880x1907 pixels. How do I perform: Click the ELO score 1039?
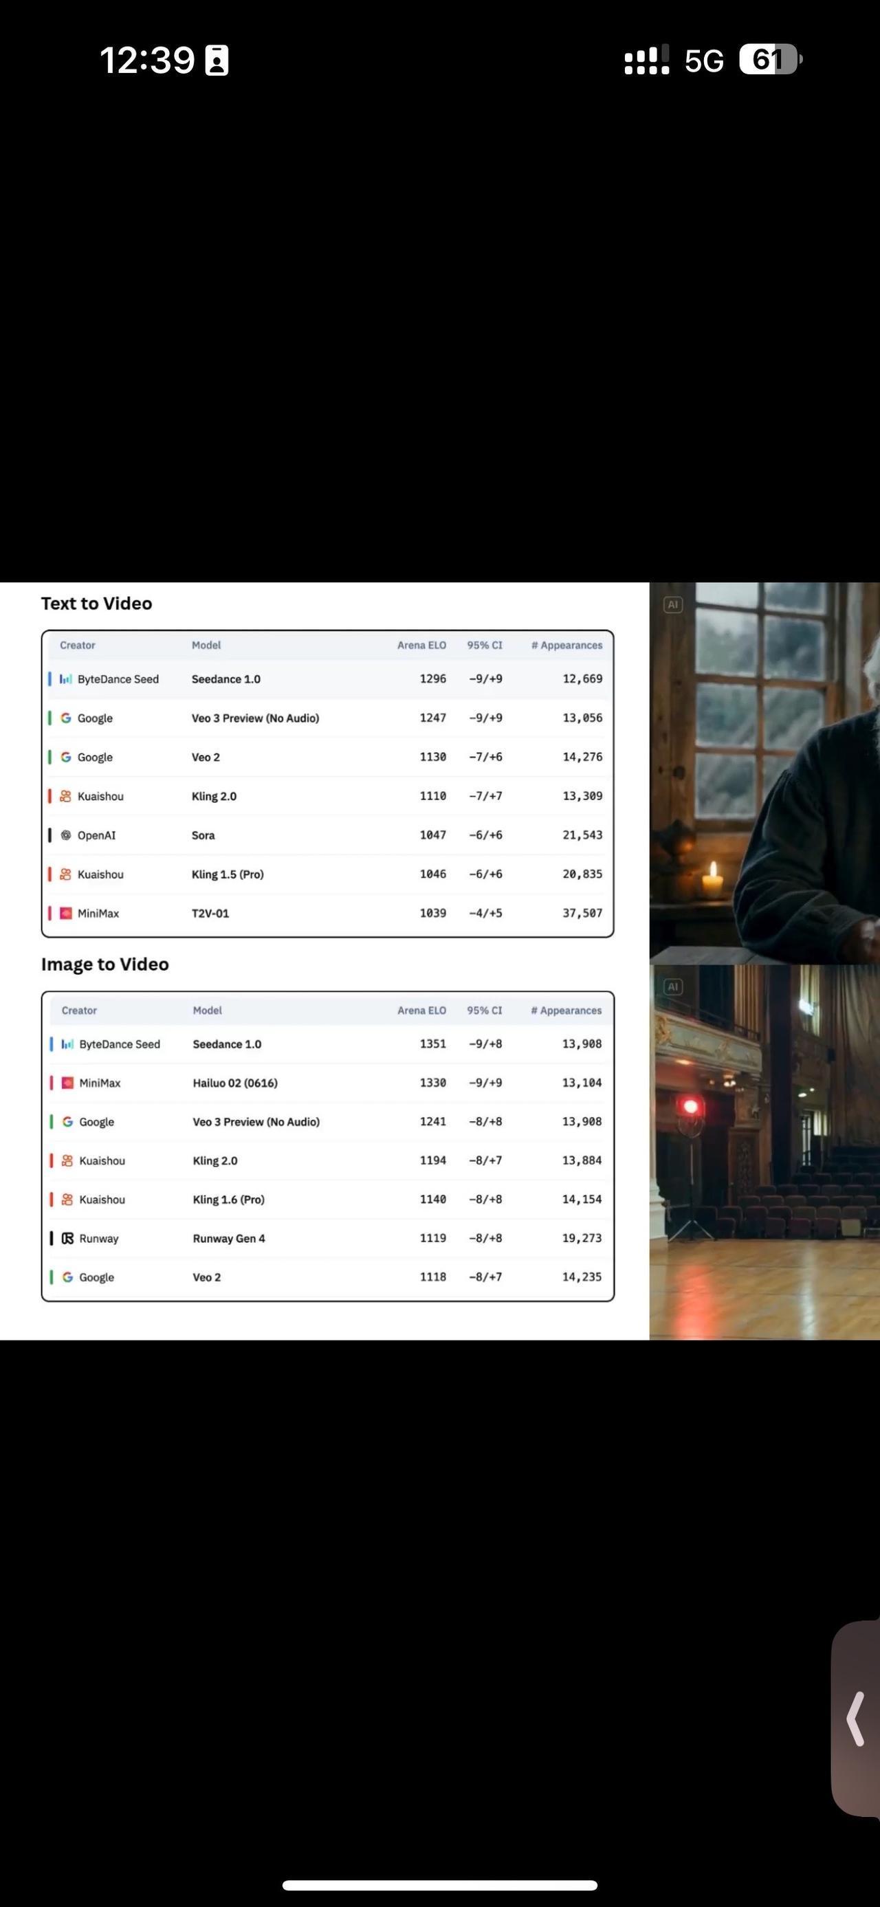(433, 914)
